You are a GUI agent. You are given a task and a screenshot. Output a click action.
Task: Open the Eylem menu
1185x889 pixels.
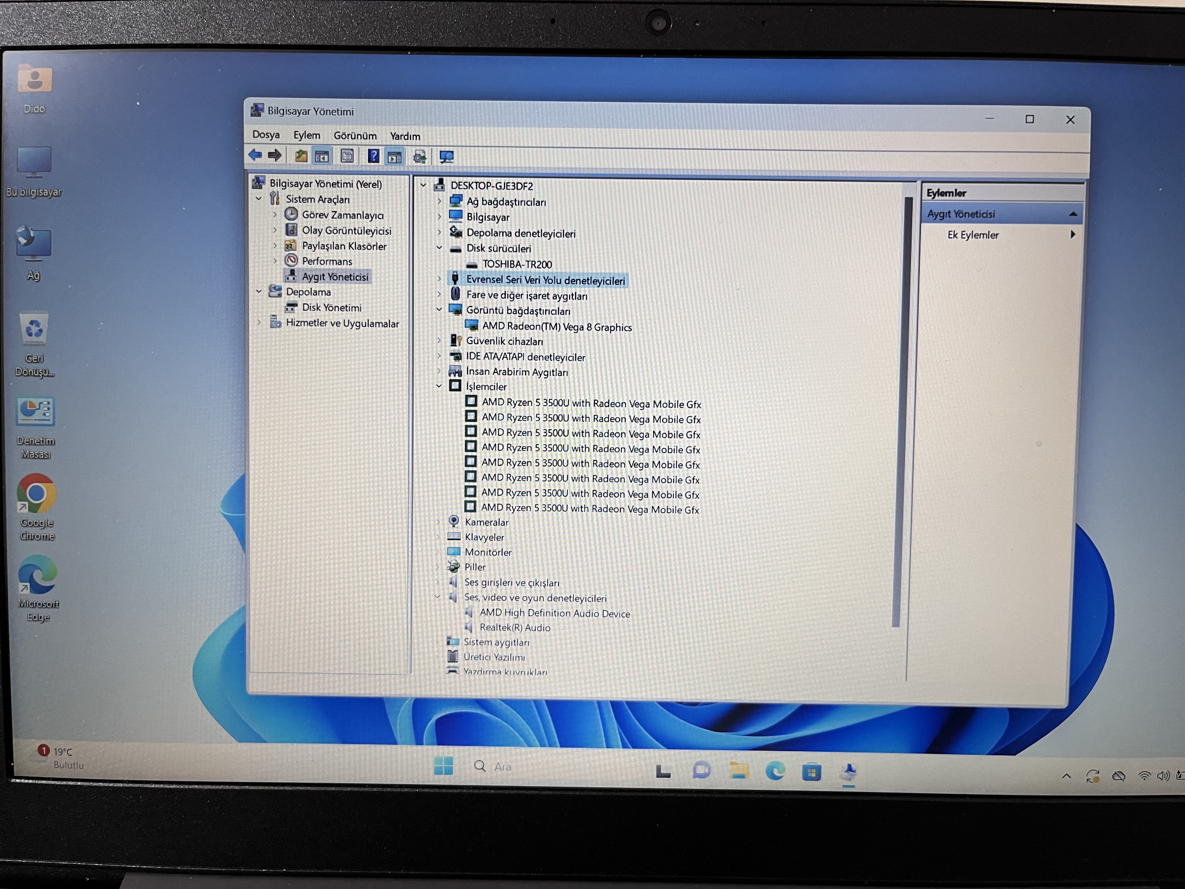pyautogui.click(x=307, y=135)
